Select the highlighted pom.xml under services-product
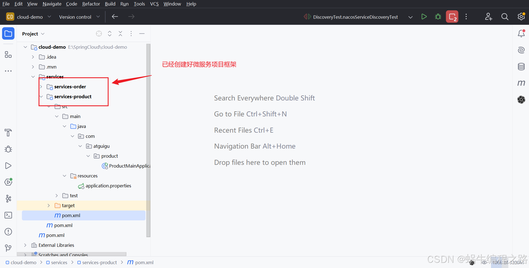Viewport: 529px width, 268px height. [83, 215]
